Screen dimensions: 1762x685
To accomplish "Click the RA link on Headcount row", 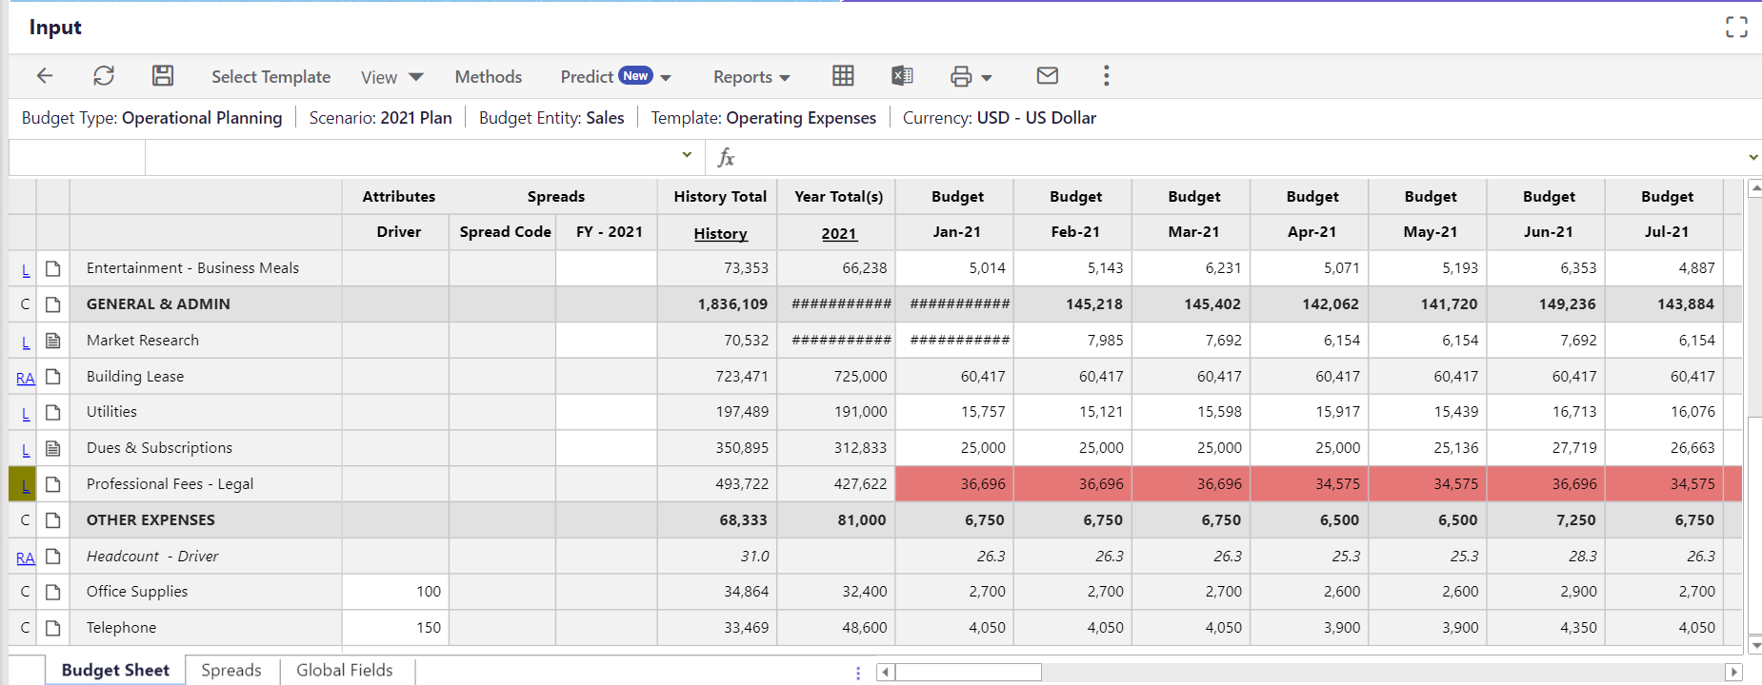I will click(x=25, y=558).
